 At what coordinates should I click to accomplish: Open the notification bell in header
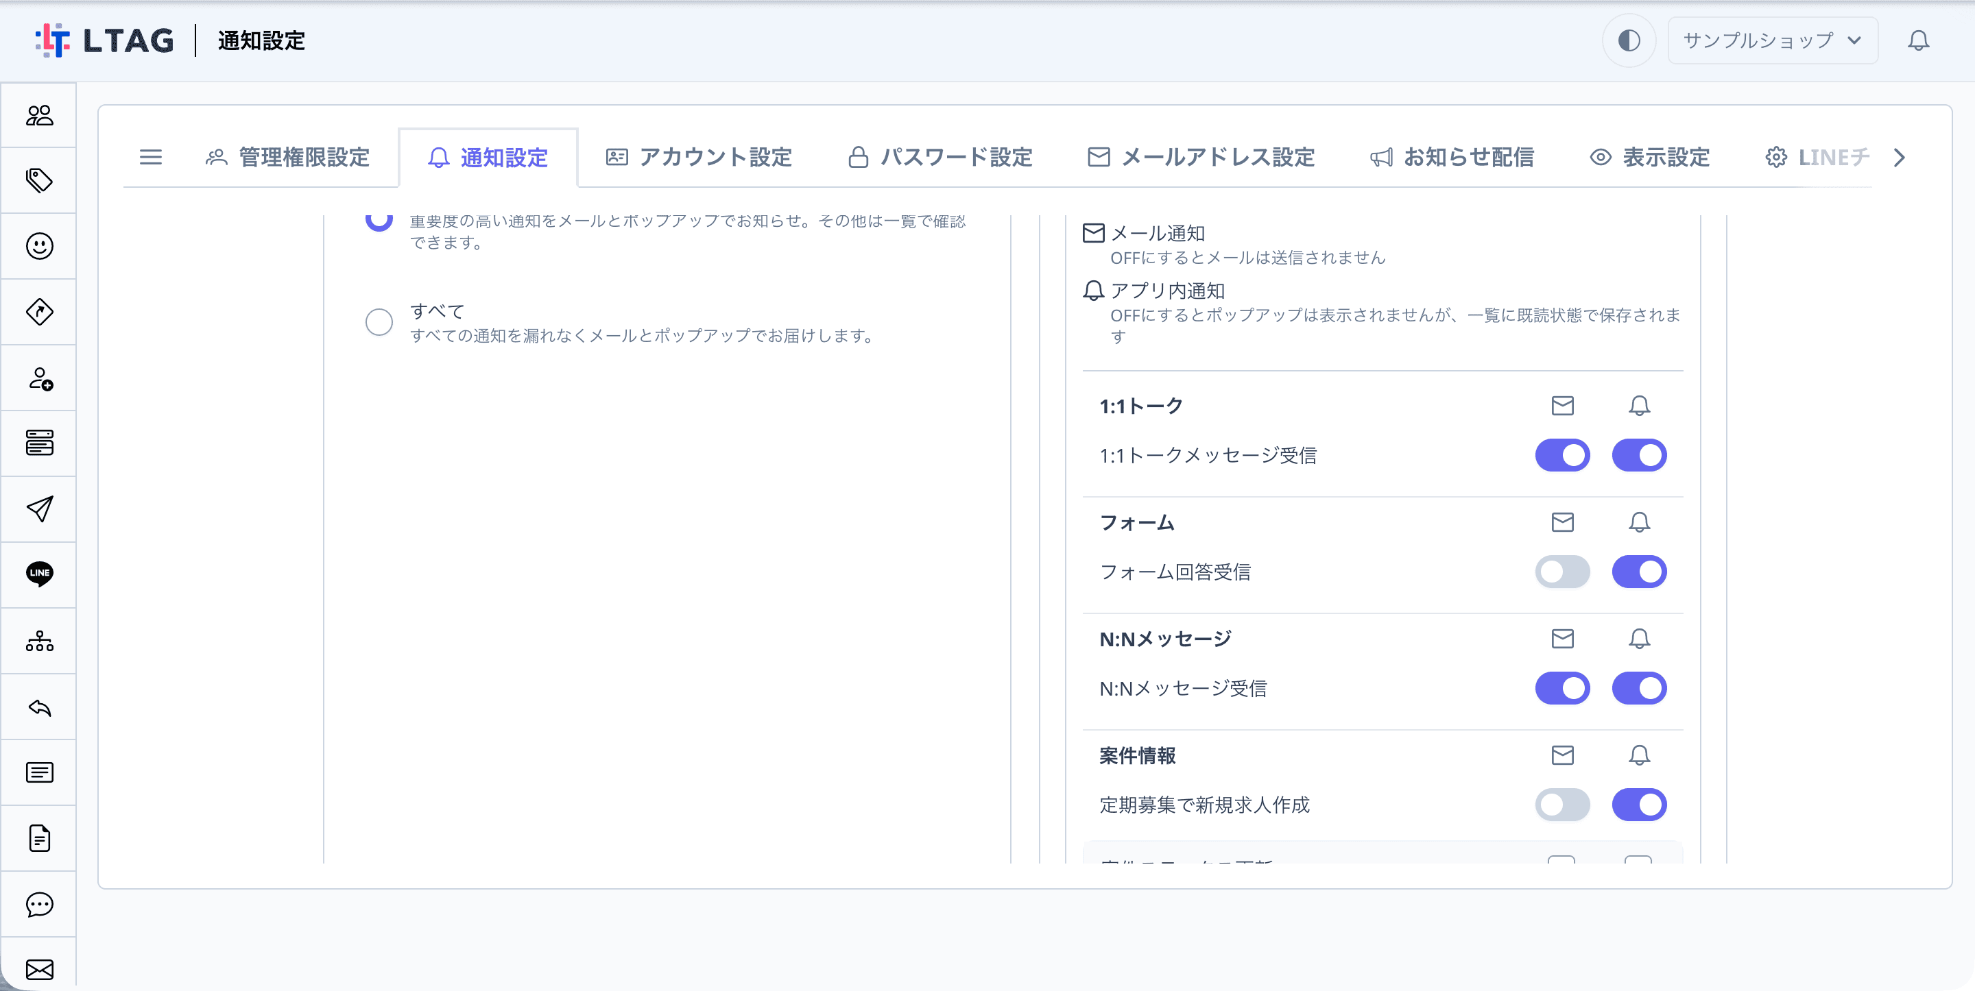[1918, 40]
